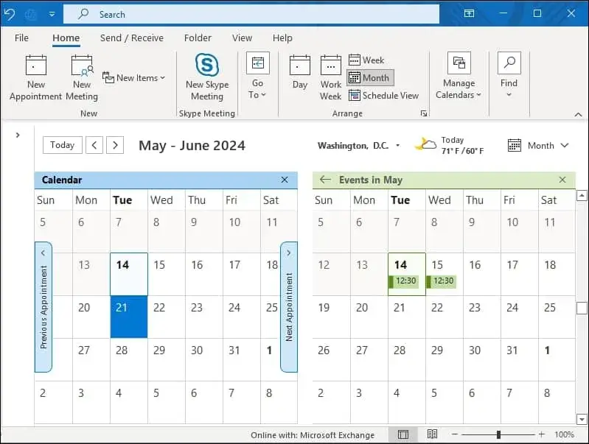Image resolution: width=589 pixels, height=444 pixels.
Task: Click the zoom out minus button
Action: (x=455, y=434)
